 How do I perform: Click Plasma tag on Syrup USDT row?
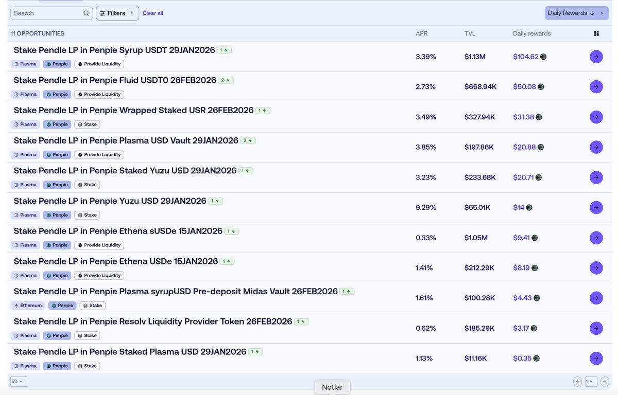[x=25, y=64]
